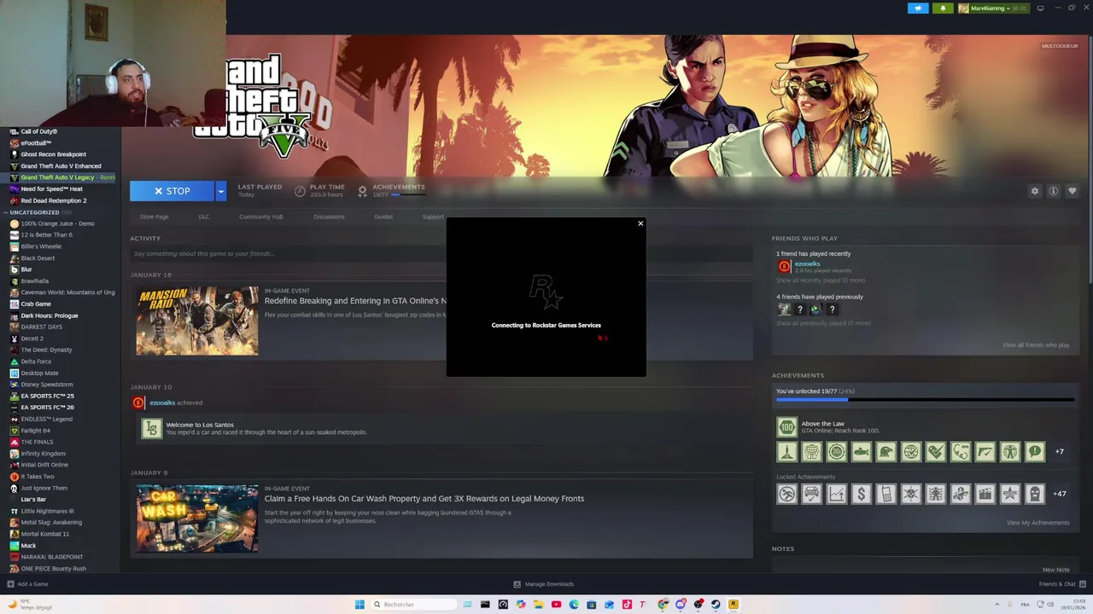Open the Discussions tab
This screenshot has height=614, width=1093.
(329, 217)
